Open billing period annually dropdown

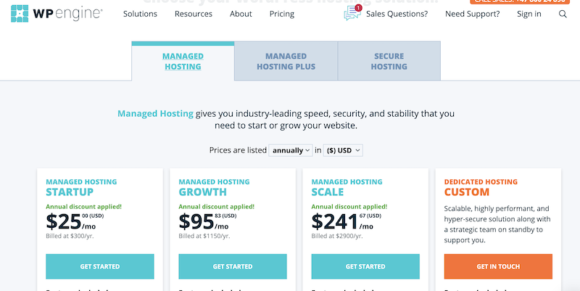[x=291, y=150]
